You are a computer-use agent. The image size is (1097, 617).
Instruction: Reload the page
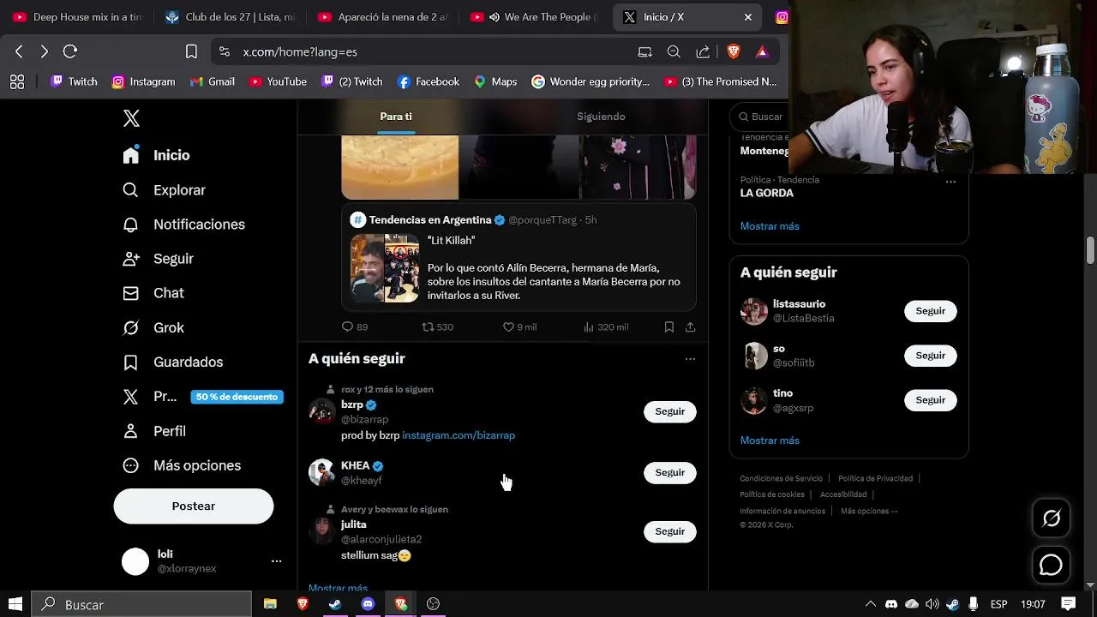click(x=70, y=51)
